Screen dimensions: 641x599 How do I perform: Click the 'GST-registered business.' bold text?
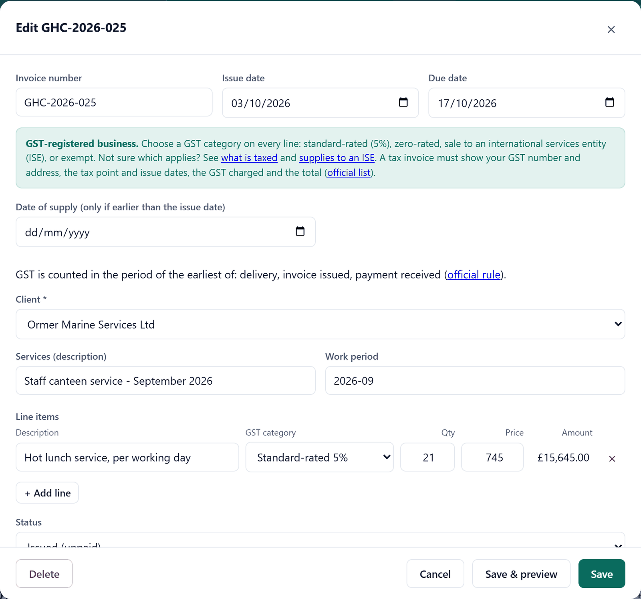pyautogui.click(x=82, y=143)
